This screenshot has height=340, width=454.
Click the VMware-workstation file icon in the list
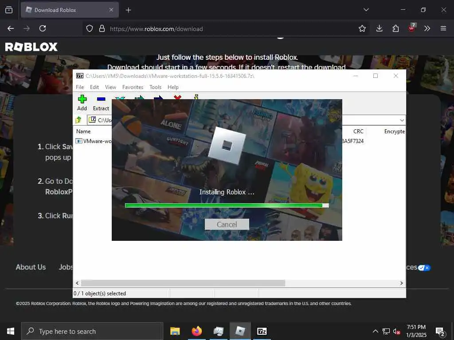pos(79,141)
